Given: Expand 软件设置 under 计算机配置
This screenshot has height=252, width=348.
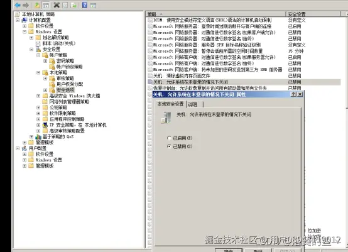Looking at the screenshot, I should [x=24, y=26].
